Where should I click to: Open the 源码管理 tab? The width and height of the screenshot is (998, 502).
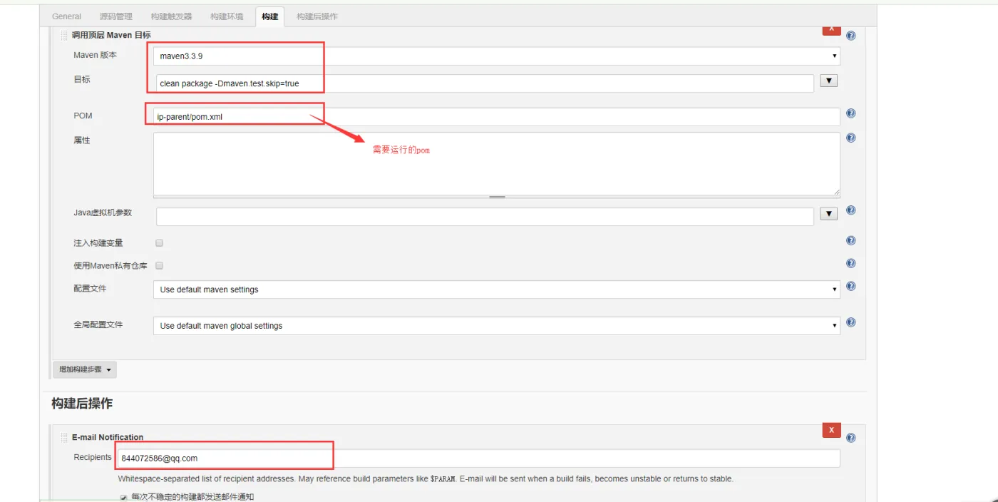[x=115, y=16]
